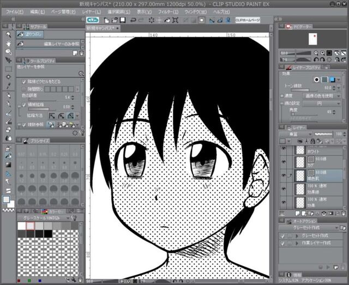349x285 pixels.
Task: Select the 100% 通常 効果線 layer
Action: tap(315, 189)
